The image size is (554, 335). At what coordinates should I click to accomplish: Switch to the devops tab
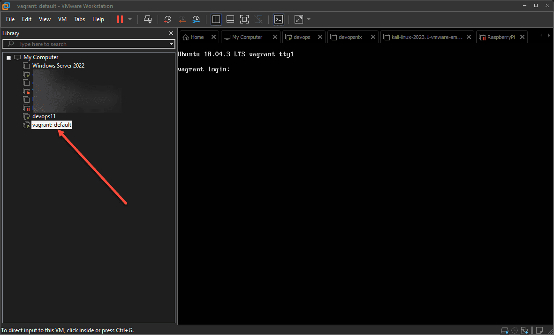(302, 37)
